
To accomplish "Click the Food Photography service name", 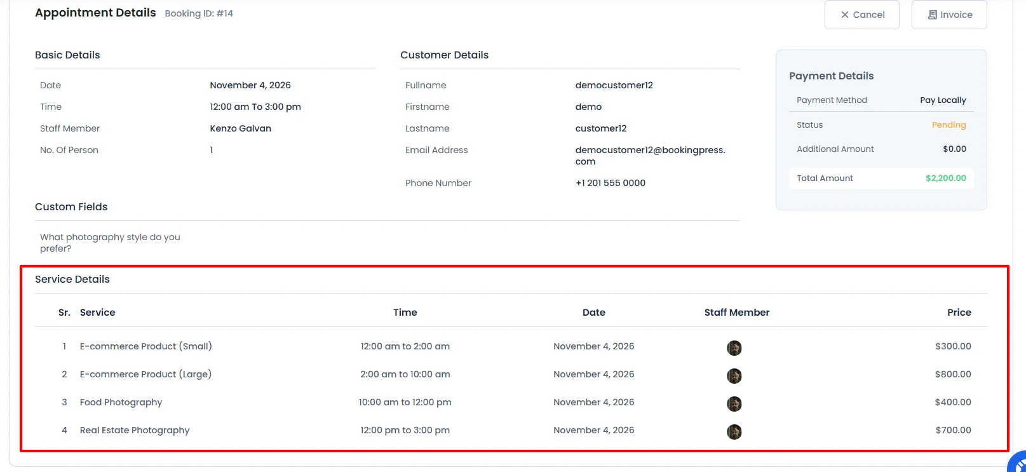I will 121,402.
